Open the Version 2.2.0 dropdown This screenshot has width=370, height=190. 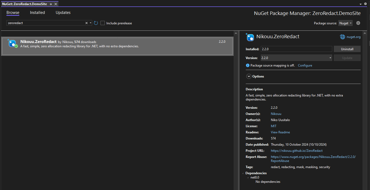pyautogui.click(x=296, y=58)
